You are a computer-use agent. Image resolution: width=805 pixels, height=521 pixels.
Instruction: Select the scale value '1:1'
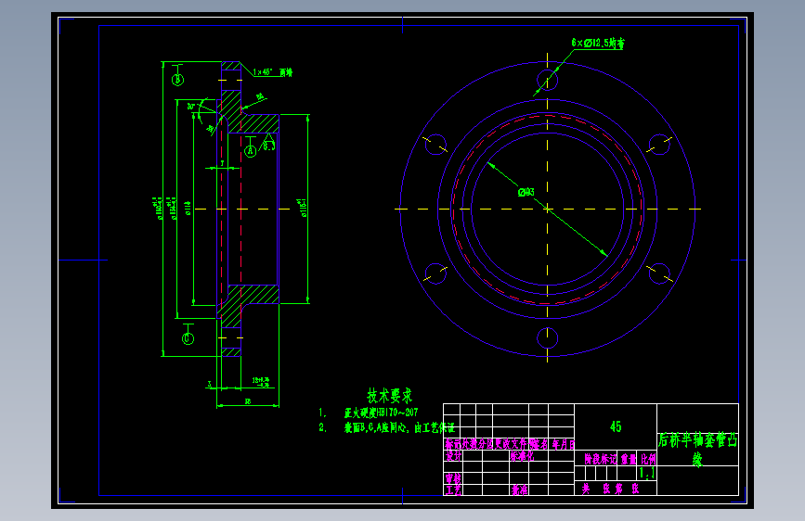coord(646,473)
